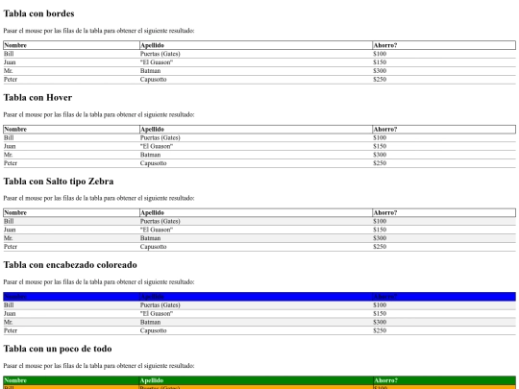Click the 'Tabla con encabezado coloreado' heading
This screenshot has width=519, height=389.
(70, 265)
